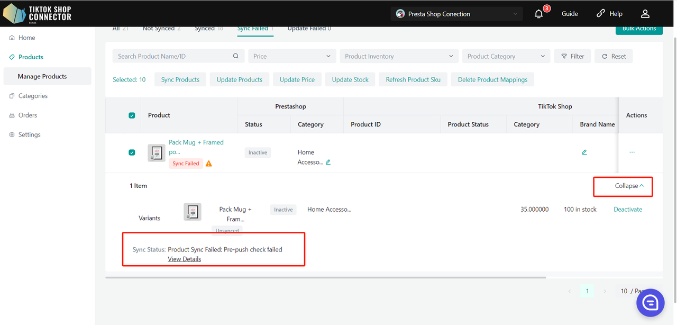Open the chat support widget

[x=650, y=303]
